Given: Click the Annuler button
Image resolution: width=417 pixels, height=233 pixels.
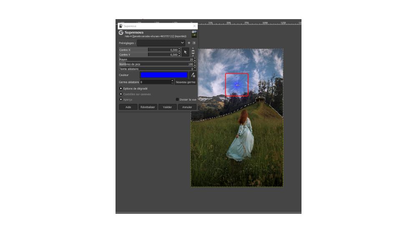Looking at the screenshot, I should (187, 107).
